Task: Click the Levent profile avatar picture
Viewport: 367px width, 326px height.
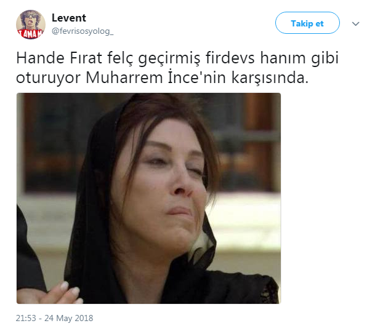Action: (x=31, y=25)
